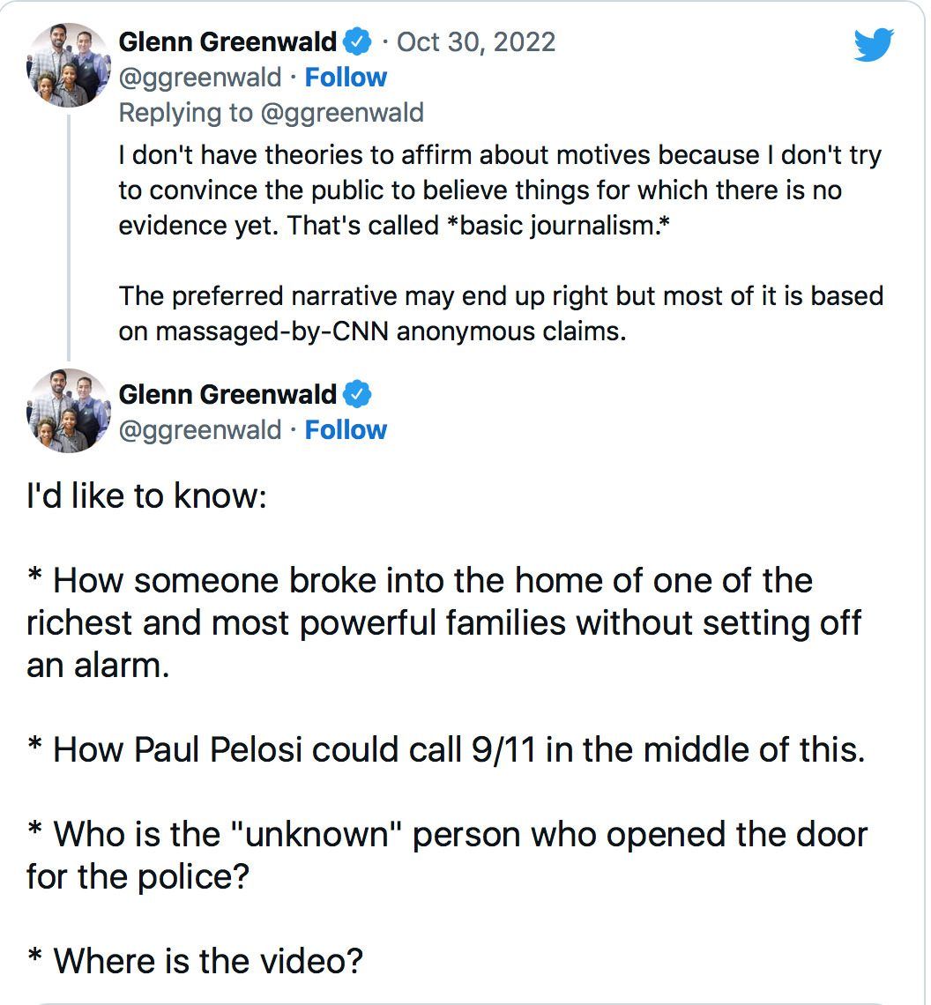Click the 'opened the door for the police' question
Screen dimensions: 931x1005
[x=446, y=854]
